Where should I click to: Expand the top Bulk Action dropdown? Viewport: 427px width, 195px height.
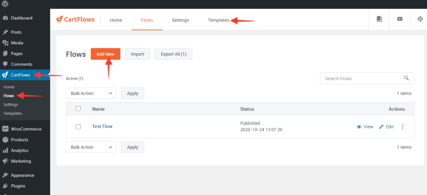pyautogui.click(x=91, y=94)
